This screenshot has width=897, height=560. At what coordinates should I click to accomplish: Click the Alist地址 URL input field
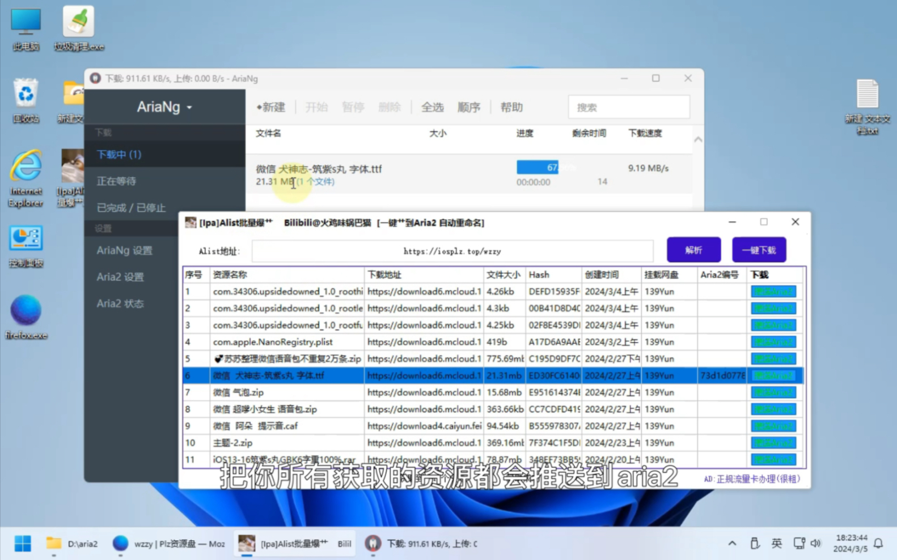point(452,251)
